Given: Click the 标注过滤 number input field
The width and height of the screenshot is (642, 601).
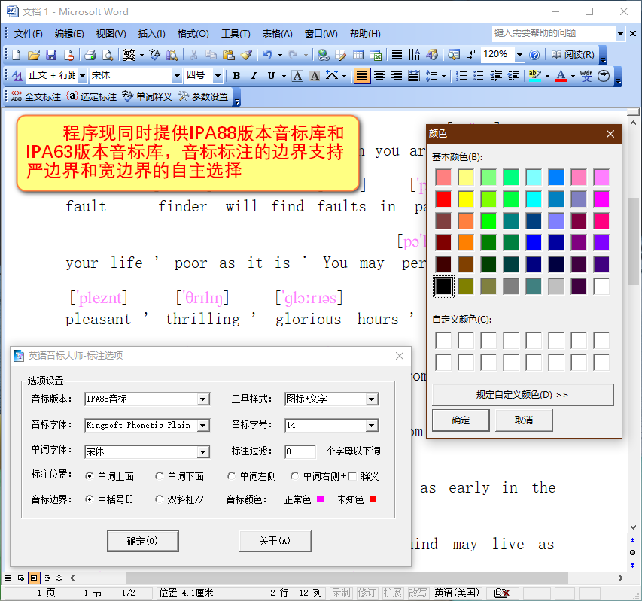Looking at the screenshot, I should pos(300,451).
